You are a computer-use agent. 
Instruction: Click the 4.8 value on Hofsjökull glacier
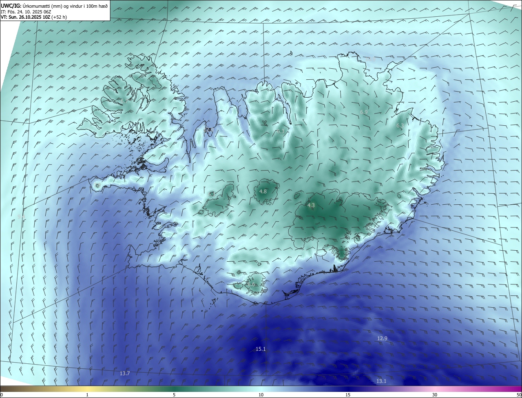point(263,192)
